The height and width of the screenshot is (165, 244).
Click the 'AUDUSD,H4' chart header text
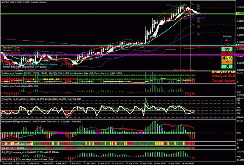coord(8,2)
